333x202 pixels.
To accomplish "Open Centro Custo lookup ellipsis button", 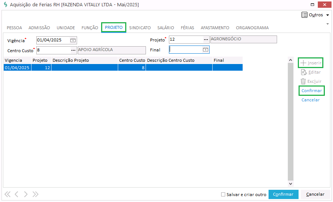I will pos(73,50).
